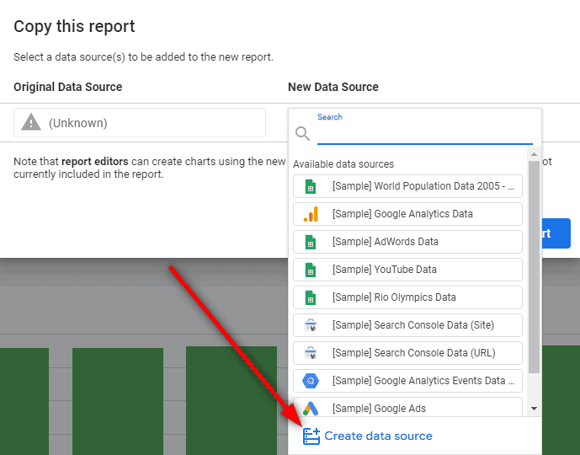This screenshot has width=580, height=455.
Task: Choose [Sample] Search Console Data (Site)
Action: [407, 325]
